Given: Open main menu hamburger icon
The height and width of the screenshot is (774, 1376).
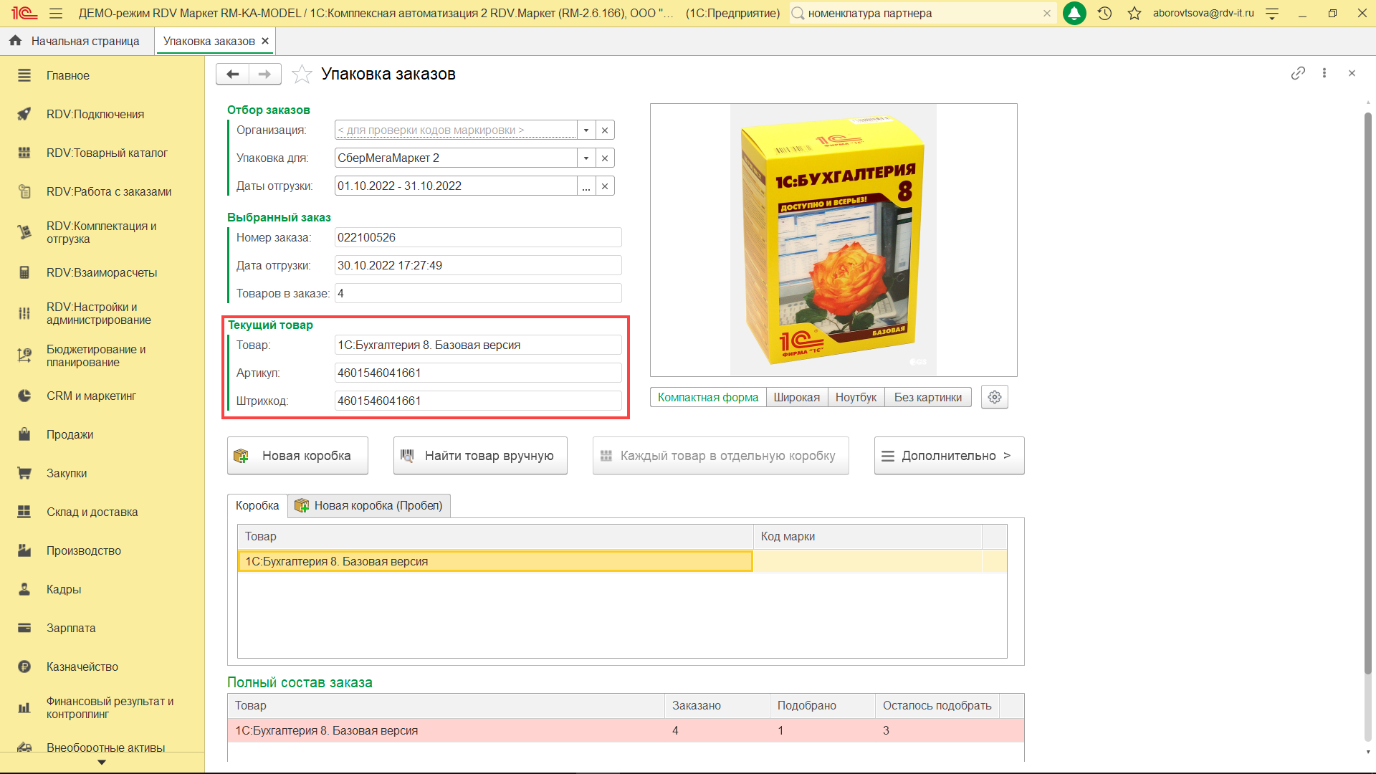Looking at the screenshot, I should 56,13.
